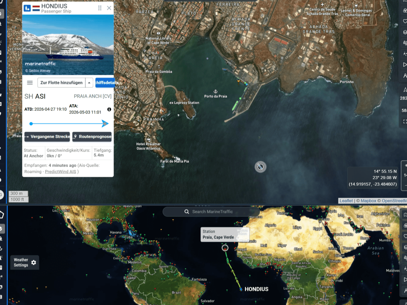This screenshot has height=305, width=407.
Task: Open the HONDIUS ship photo
Action: (x=68, y=44)
